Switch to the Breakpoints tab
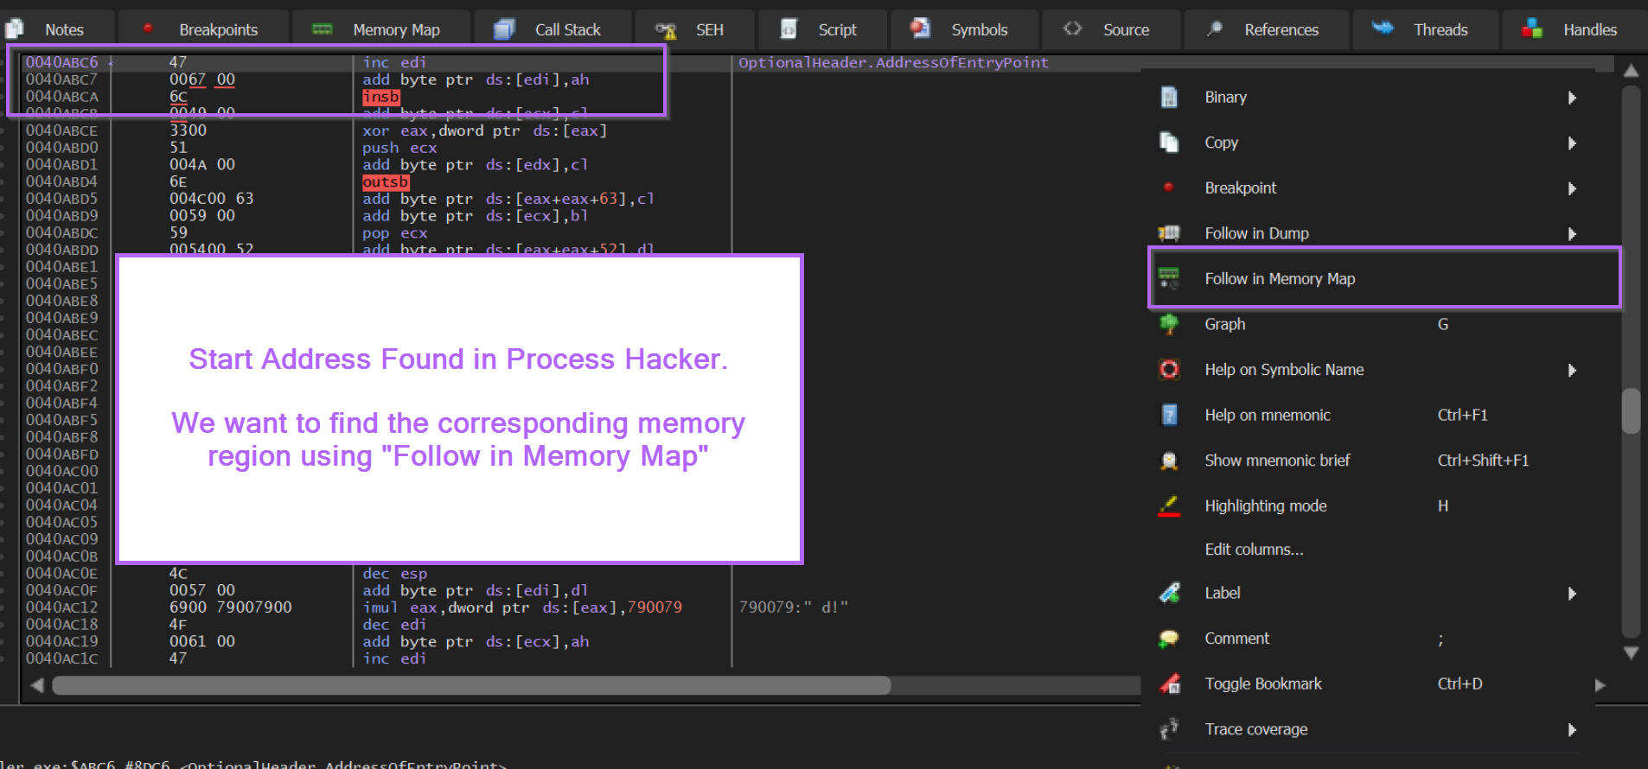1648x769 pixels. pyautogui.click(x=203, y=29)
